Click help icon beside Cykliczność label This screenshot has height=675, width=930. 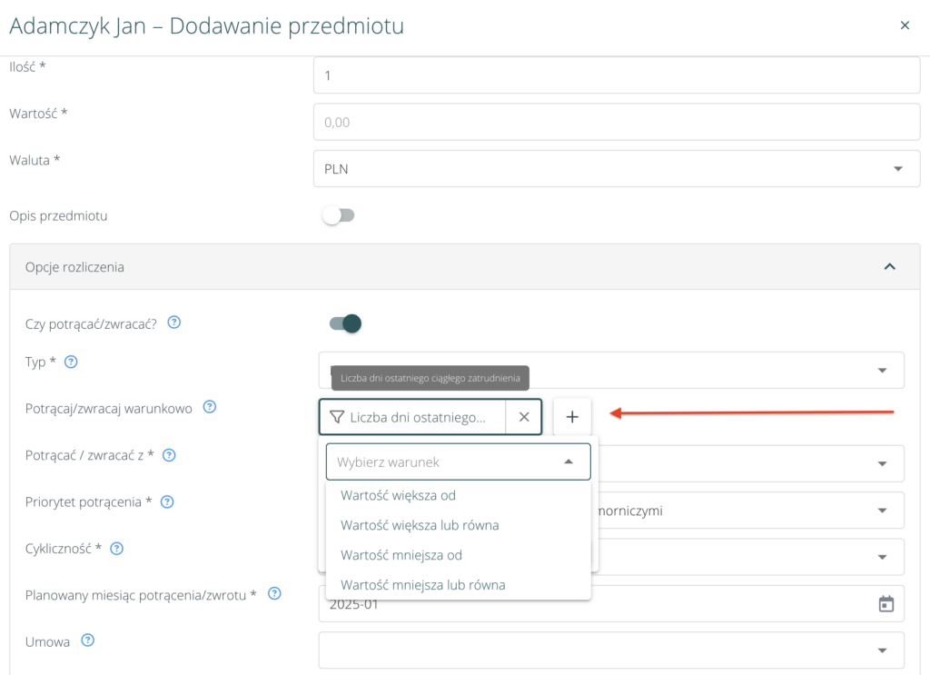tap(116, 549)
